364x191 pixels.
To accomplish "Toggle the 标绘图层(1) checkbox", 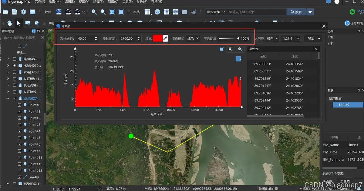I will 15,184.
